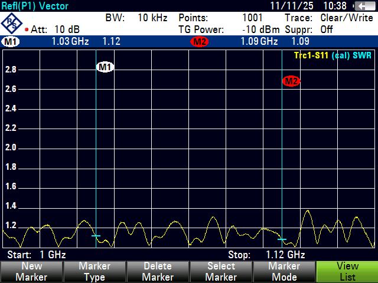This screenshot has width=378, height=283.
Task: Click the 2.8 y-axis scale label
Action: coord(11,70)
